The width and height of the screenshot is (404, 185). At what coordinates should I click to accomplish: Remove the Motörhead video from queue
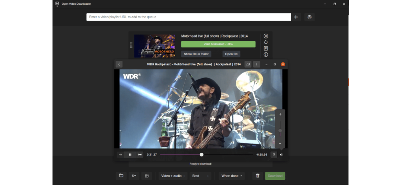coord(266,36)
